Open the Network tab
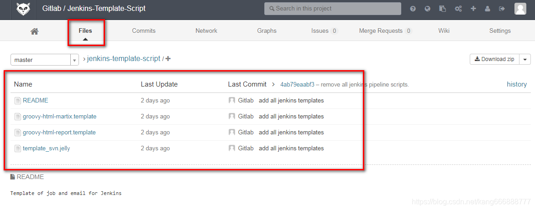Image resolution: width=535 pixels, height=210 pixels. (206, 31)
